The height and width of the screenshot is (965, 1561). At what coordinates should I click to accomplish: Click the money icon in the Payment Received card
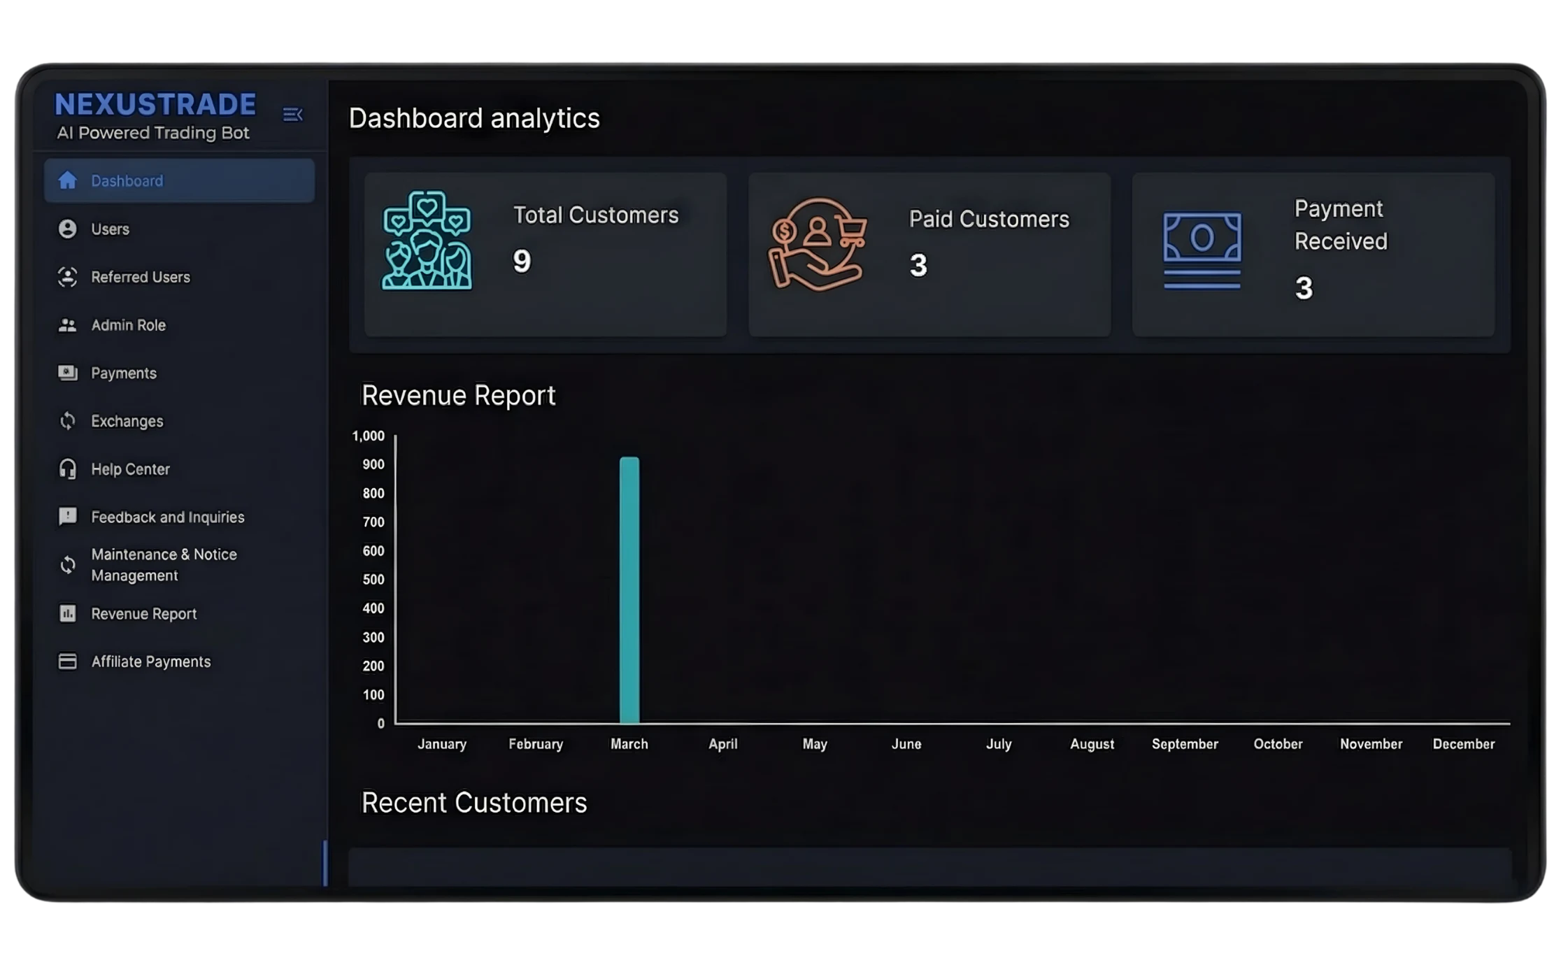(1202, 250)
